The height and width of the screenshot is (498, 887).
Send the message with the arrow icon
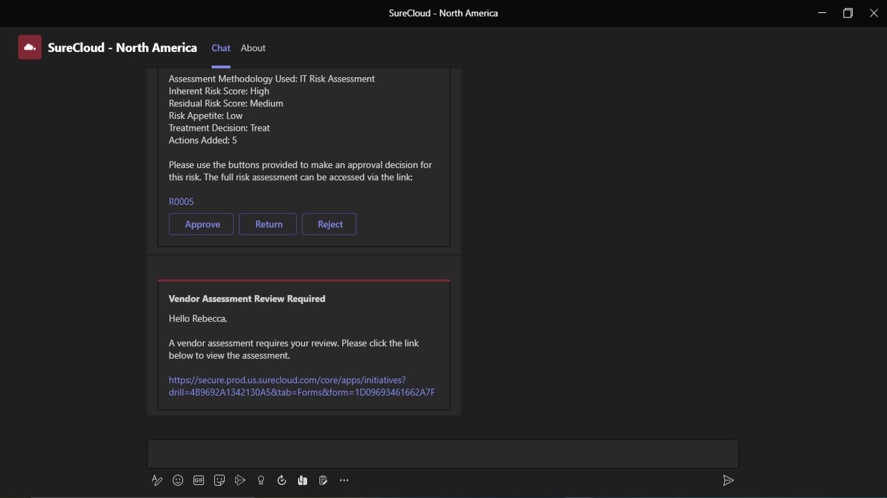pyautogui.click(x=728, y=480)
